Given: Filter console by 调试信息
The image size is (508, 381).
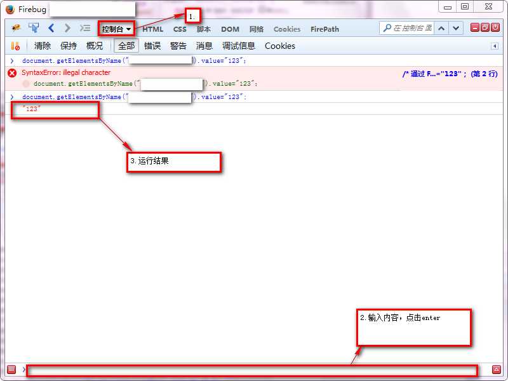Looking at the screenshot, I should (x=239, y=46).
